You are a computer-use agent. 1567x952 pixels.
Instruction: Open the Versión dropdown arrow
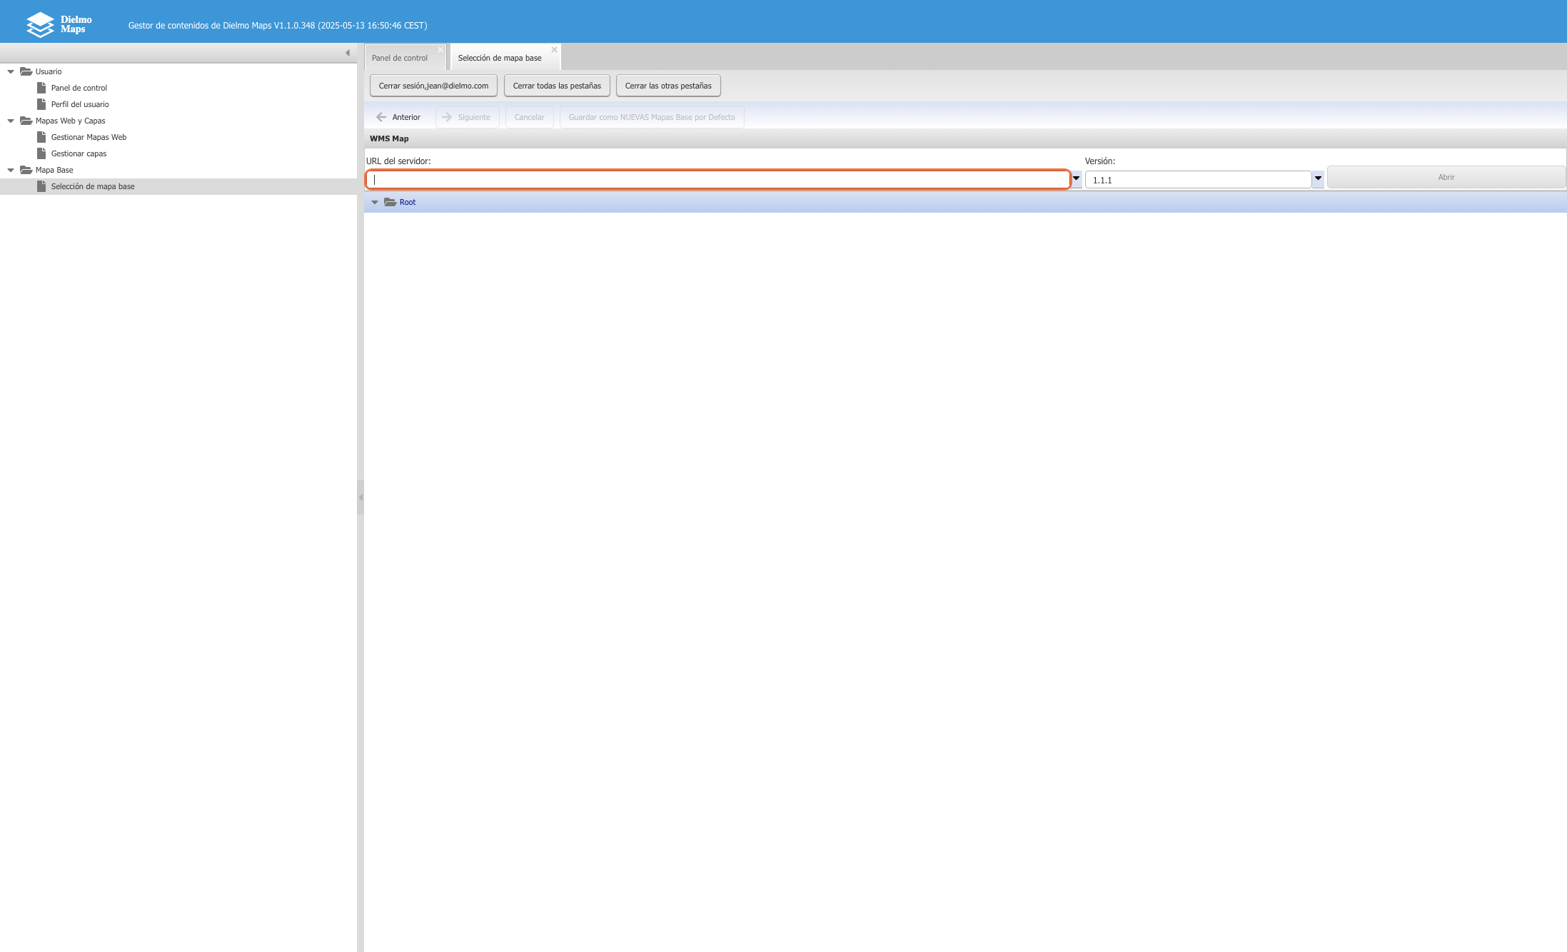pos(1318,179)
